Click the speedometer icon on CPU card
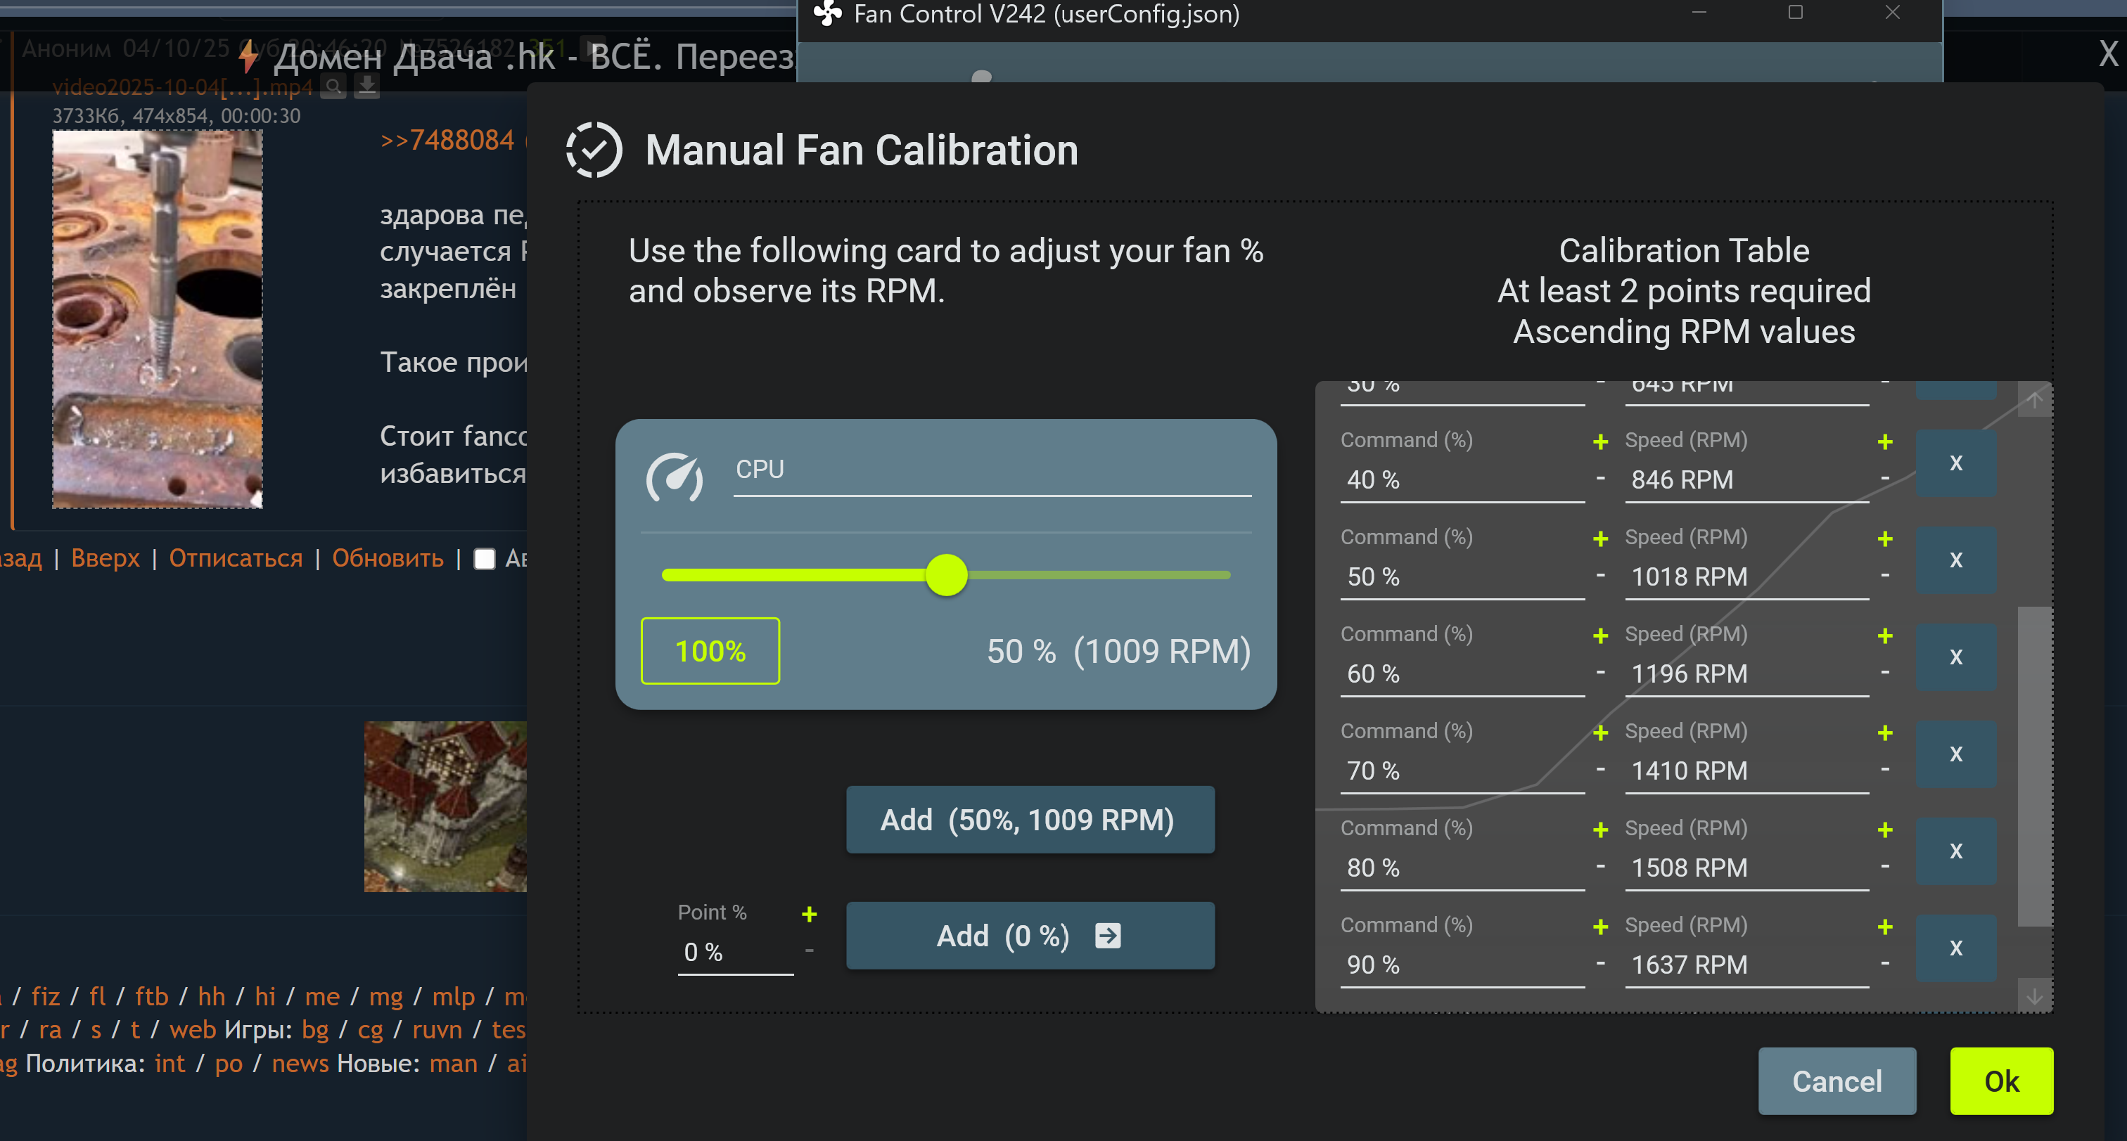Image resolution: width=2127 pixels, height=1141 pixels. [674, 477]
